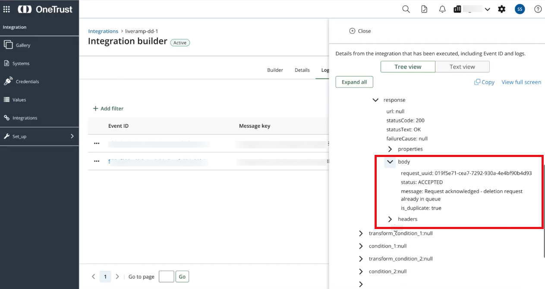Click the Go pagination button

(x=182, y=276)
